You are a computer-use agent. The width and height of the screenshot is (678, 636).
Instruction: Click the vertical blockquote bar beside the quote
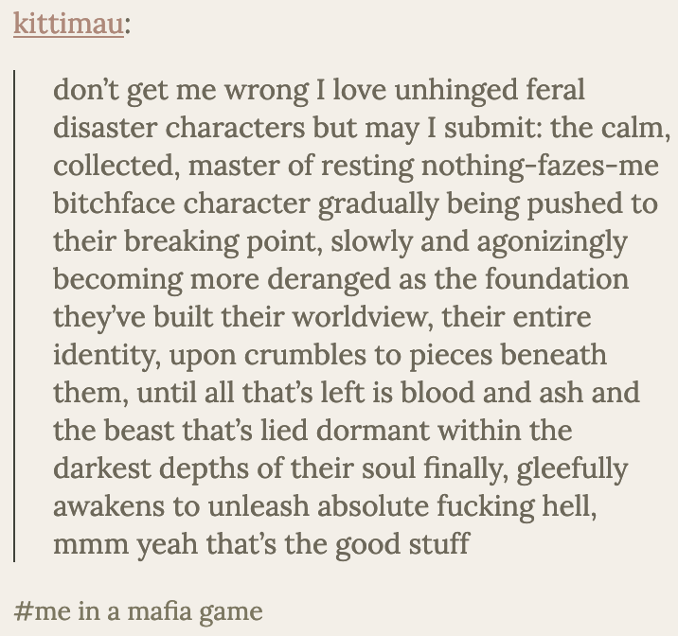coord(14,316)
